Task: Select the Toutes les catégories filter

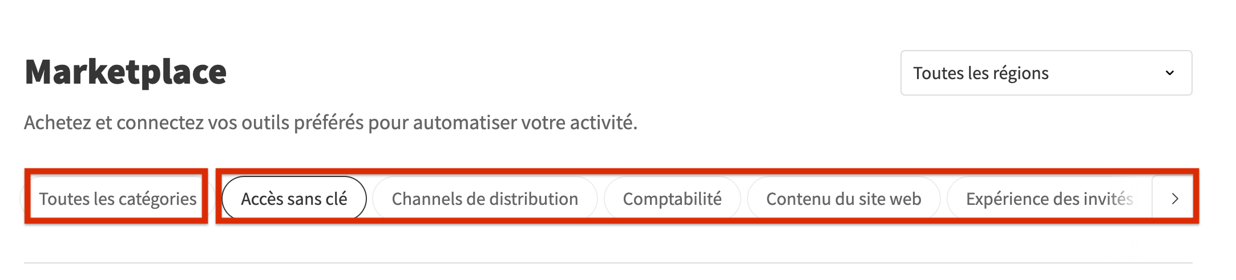Action: (x=118, y=199)
